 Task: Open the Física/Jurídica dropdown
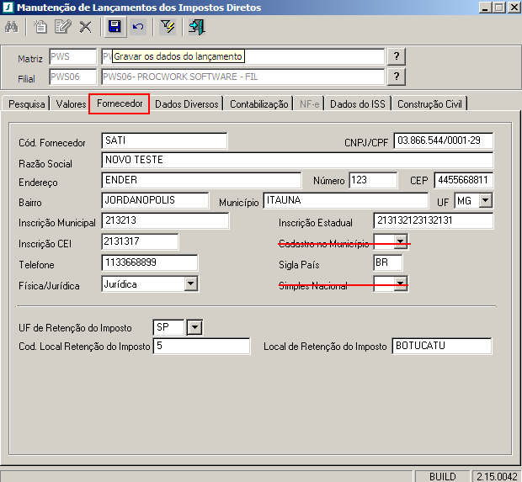(191, 284)
